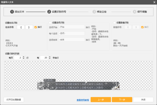Click the 选项开始 text field
Screen dimensions: 157x105
coord(71,27)
